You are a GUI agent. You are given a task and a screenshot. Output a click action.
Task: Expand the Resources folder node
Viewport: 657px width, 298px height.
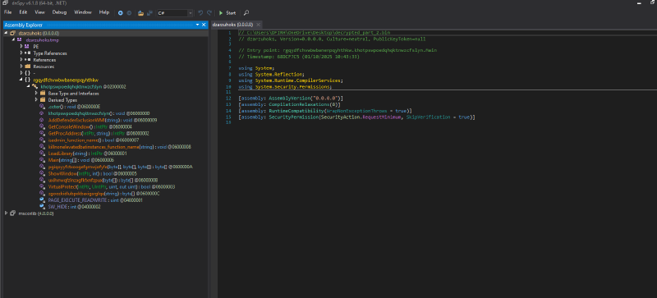pos(21,66)
